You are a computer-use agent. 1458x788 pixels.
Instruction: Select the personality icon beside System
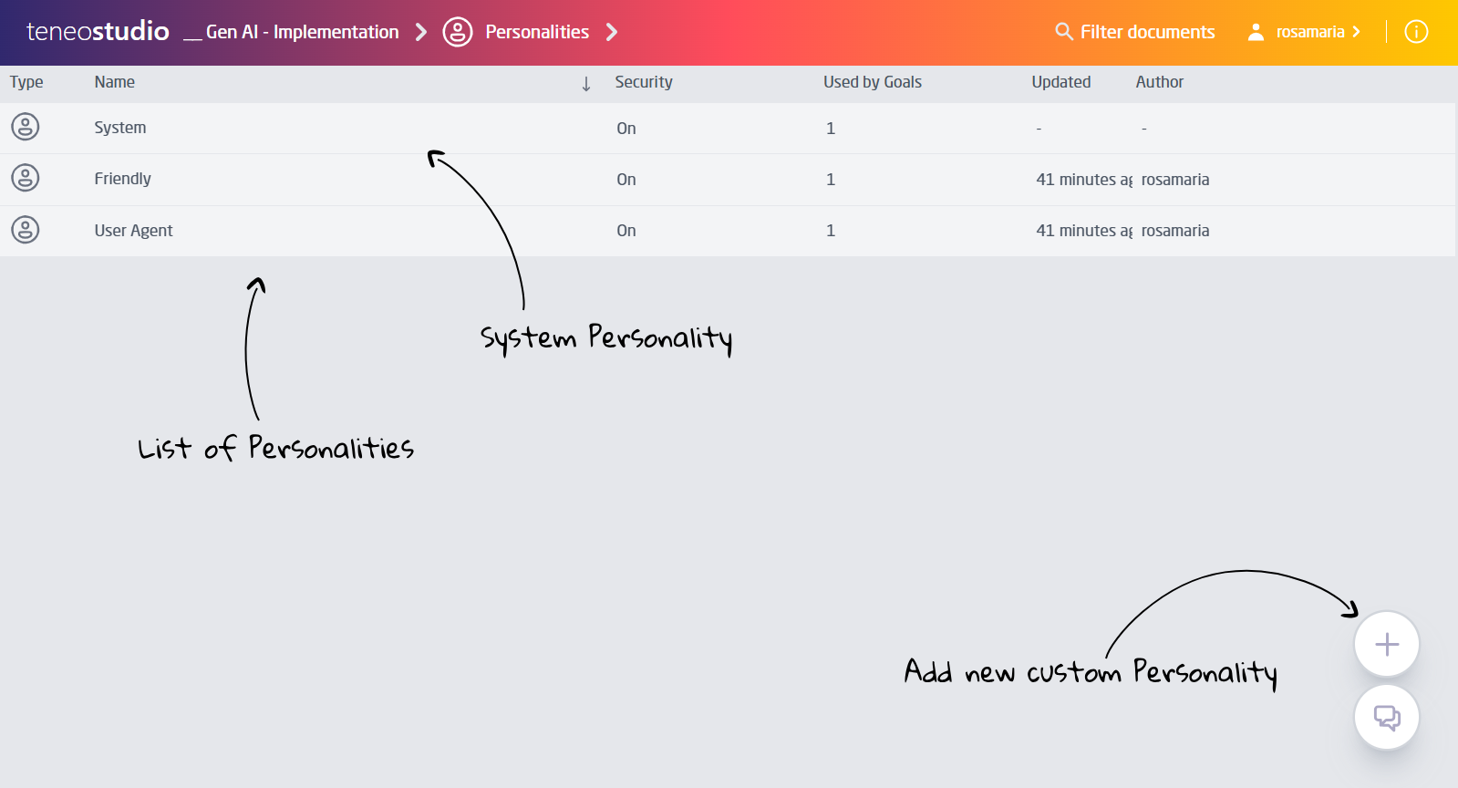(x=24, y=128)
